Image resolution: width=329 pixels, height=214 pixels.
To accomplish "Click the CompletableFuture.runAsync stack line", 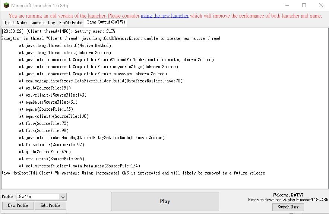I will pos(93,74).
